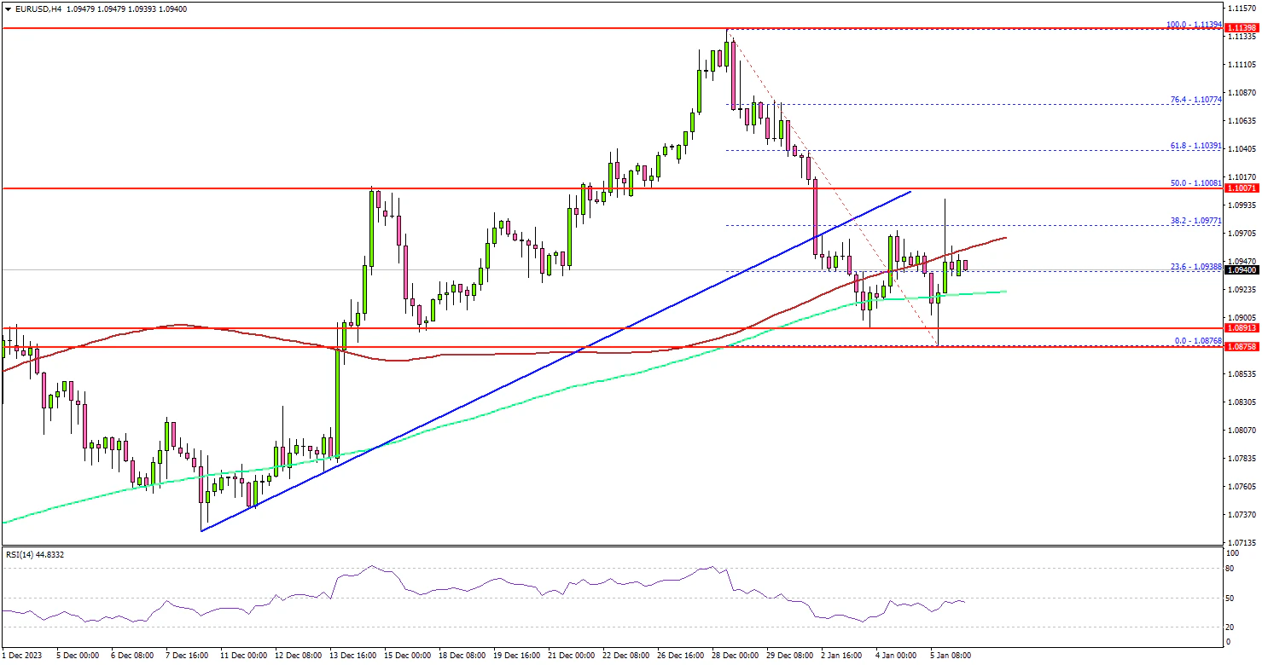Click the black 1.09400 current price tag
1262x665 pixels.
tap(1242, 269)
